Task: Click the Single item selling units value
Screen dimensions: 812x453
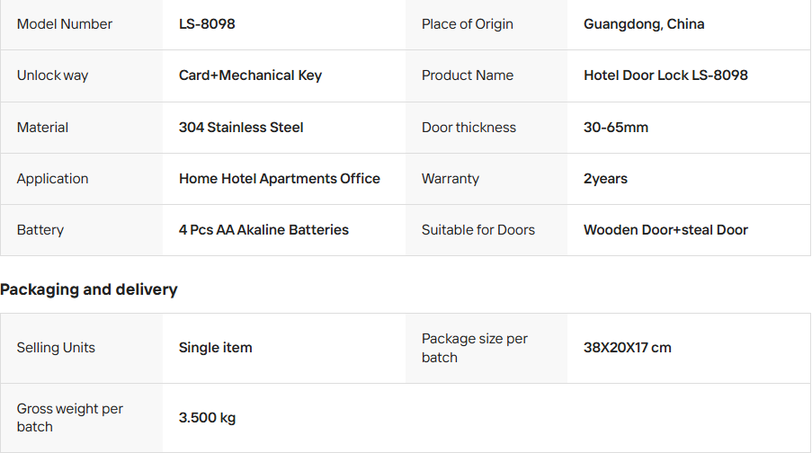Action: 215,348
